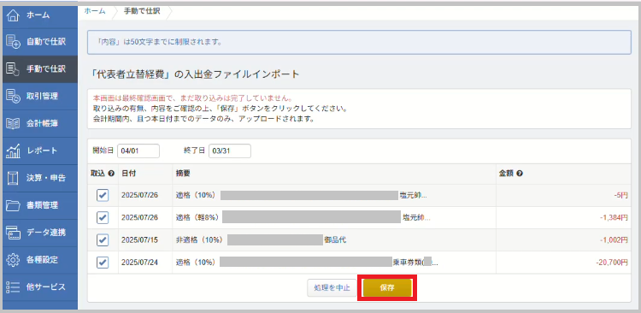The image size is (641, 313).
Task: Go to ホーム via the breadcrumb link
Action: pyautogui.click(x=95, y=11)
